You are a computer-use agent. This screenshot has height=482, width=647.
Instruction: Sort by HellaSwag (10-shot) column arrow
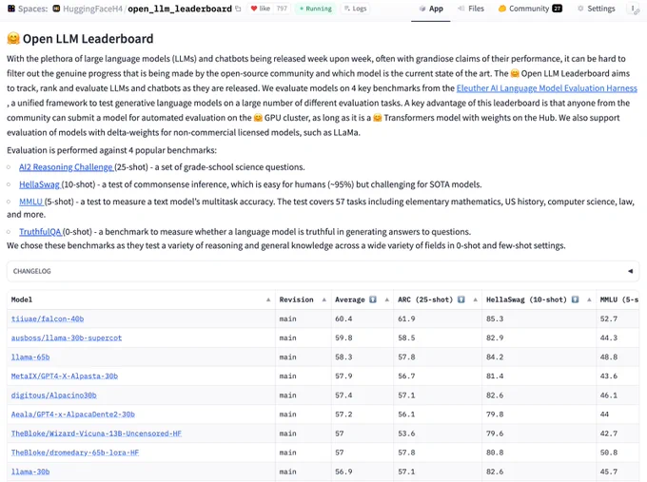[x=589, y=299]
